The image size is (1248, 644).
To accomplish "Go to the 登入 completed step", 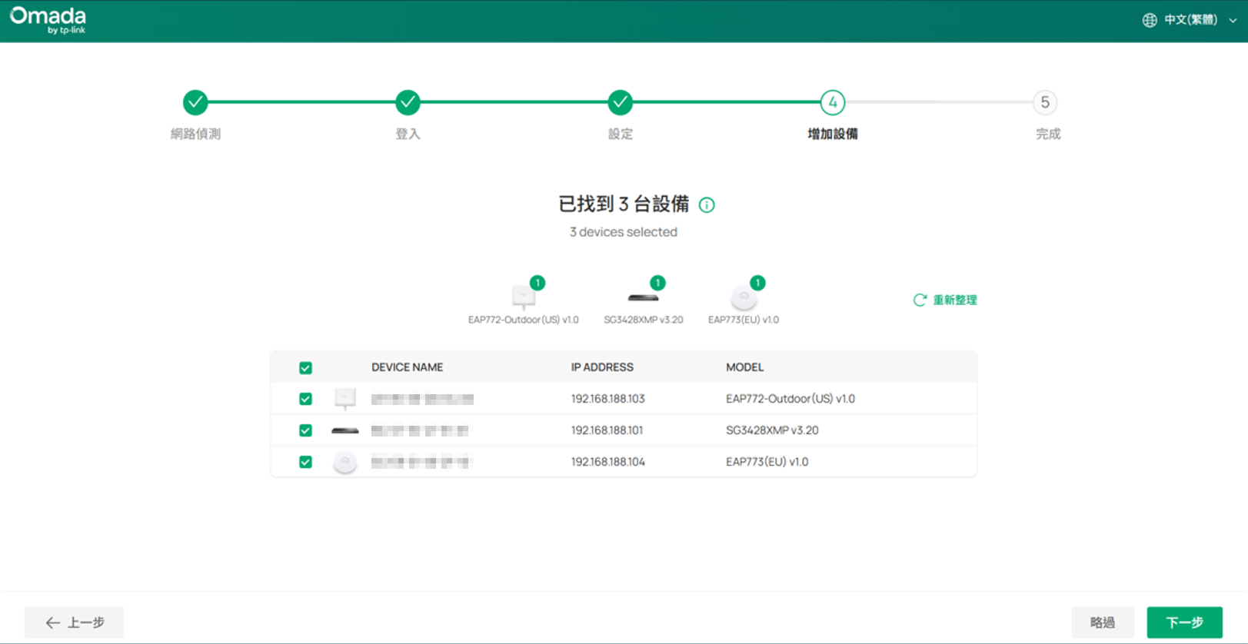I will (408, 102).
